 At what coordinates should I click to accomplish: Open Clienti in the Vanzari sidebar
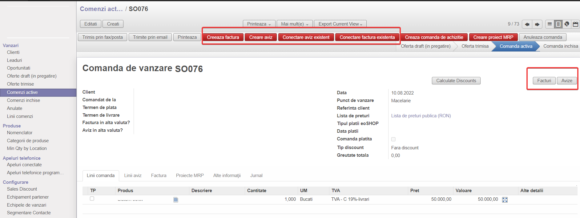click(13, 52)
